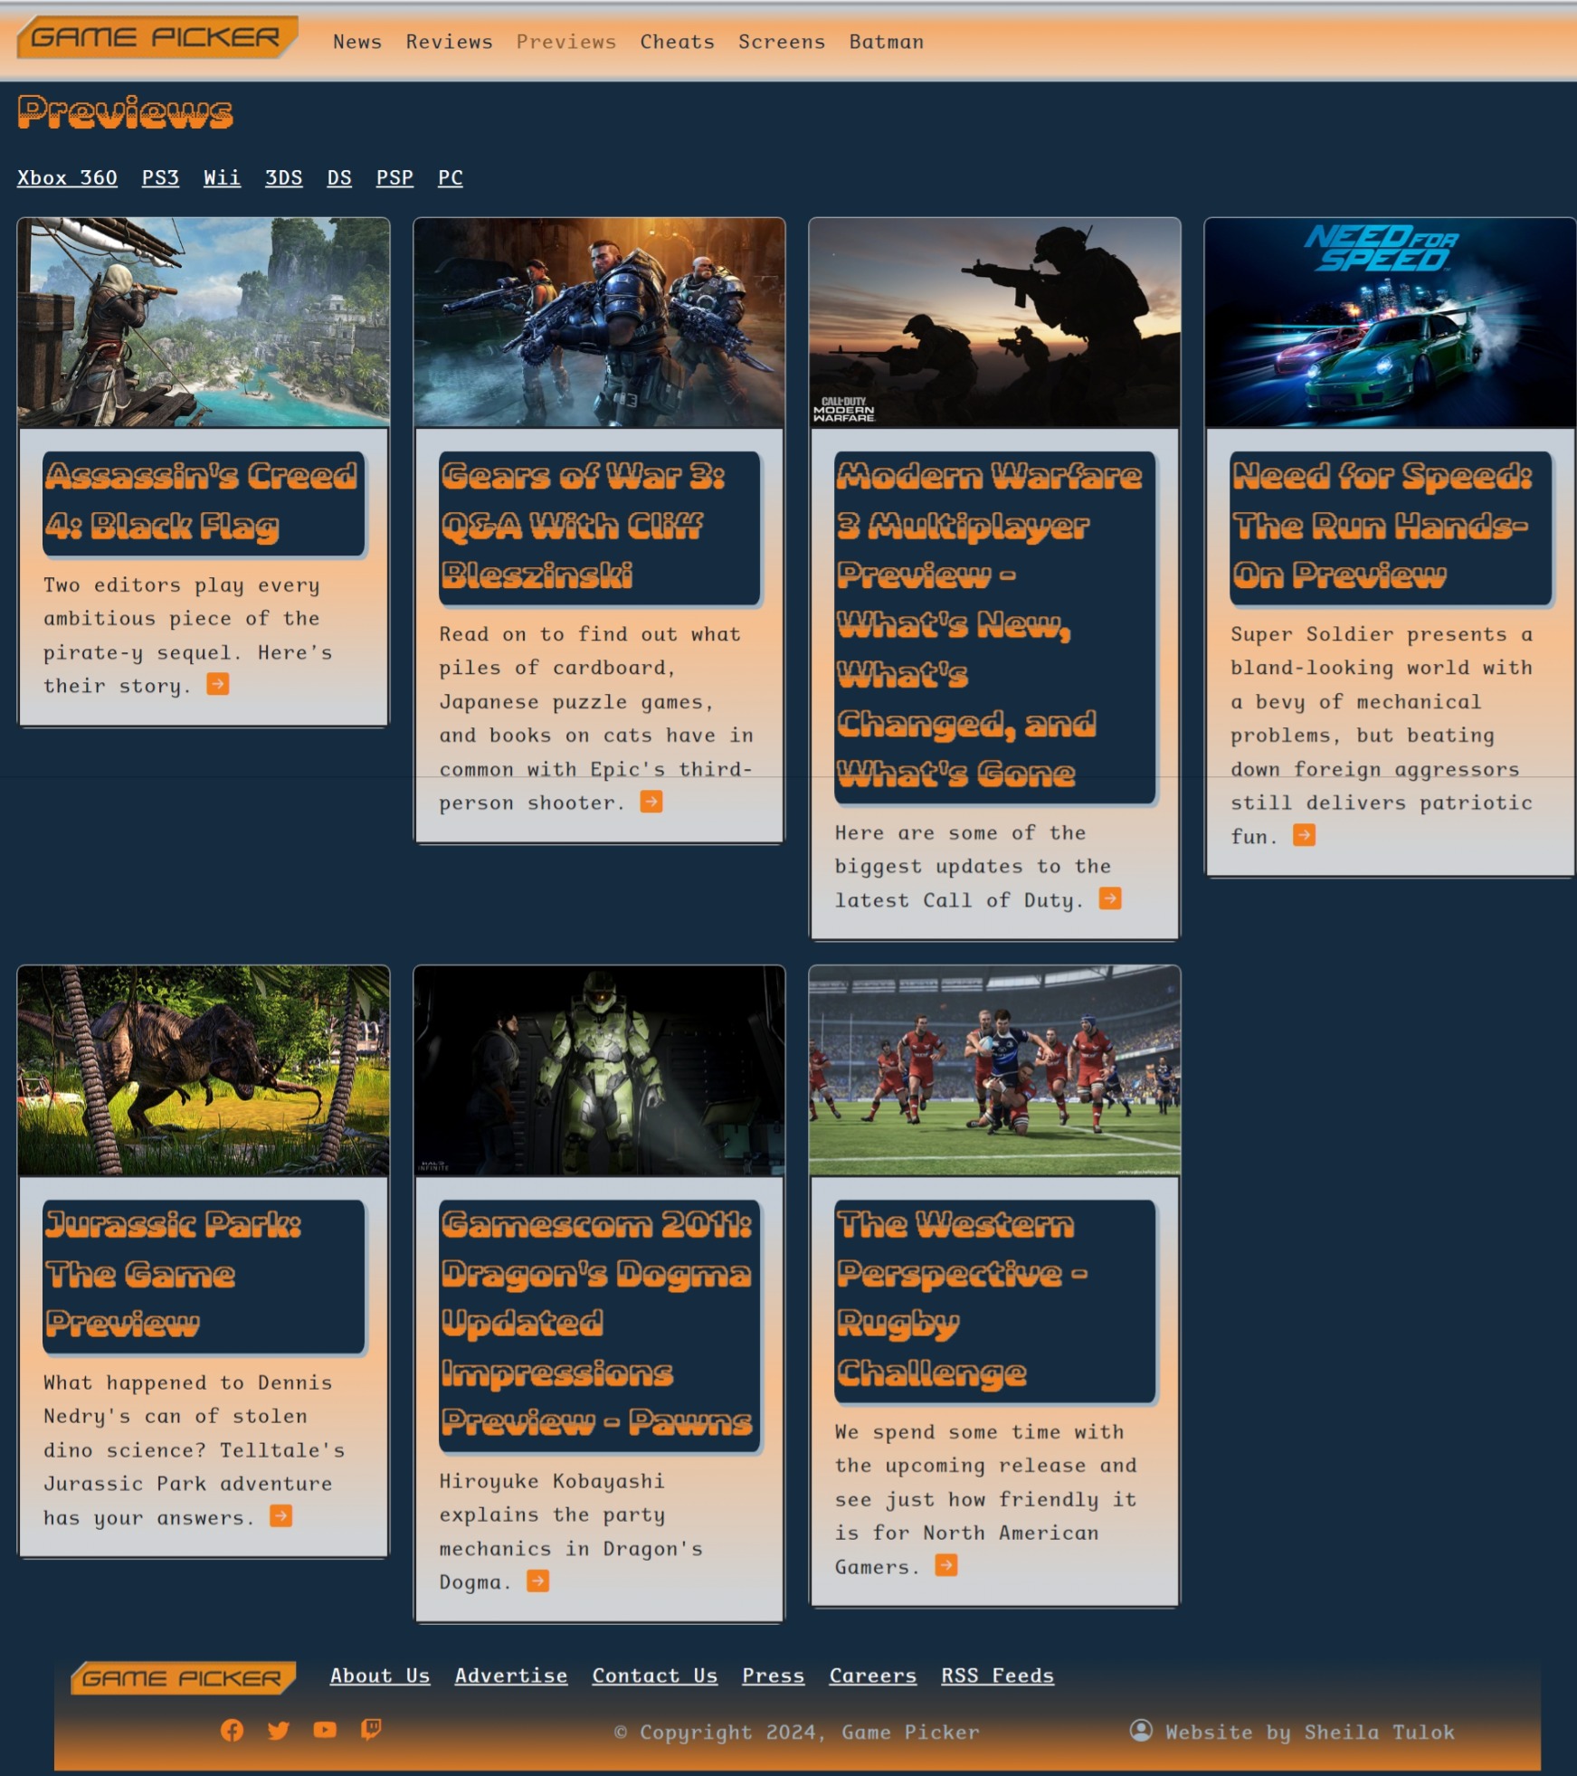Filter previews by Xbox 360
The image size is (1577, 1776).
(67, 177)
